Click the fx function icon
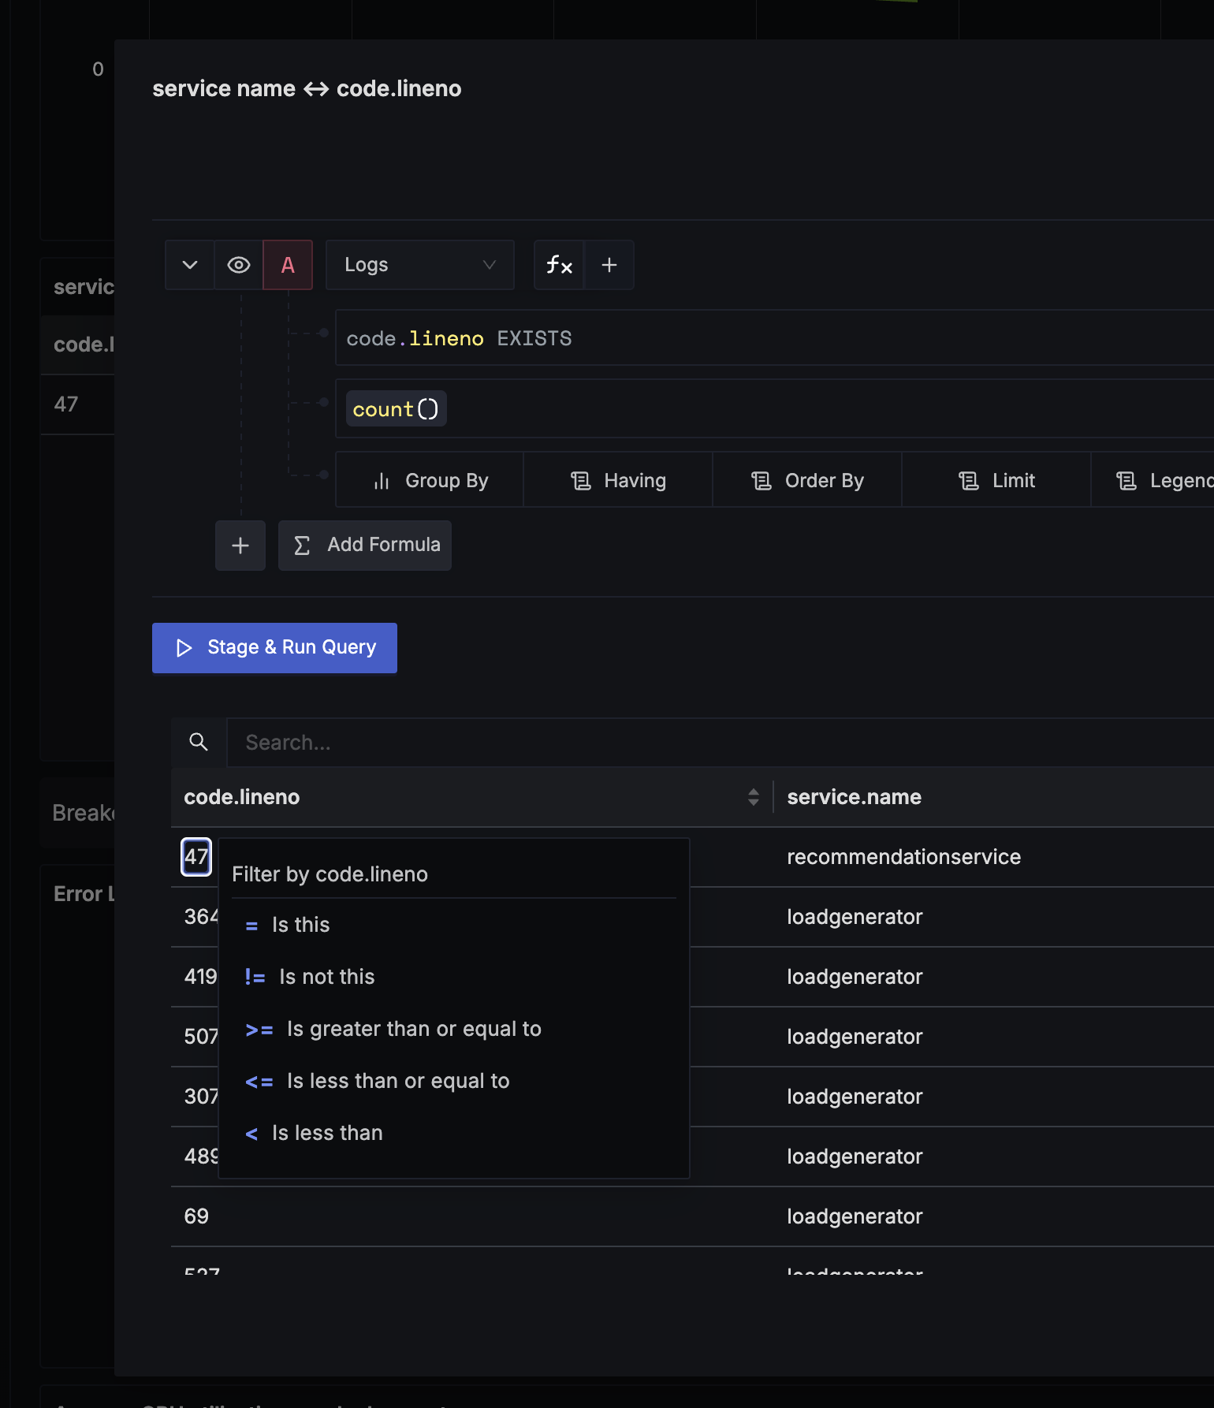 click(559, 265)
